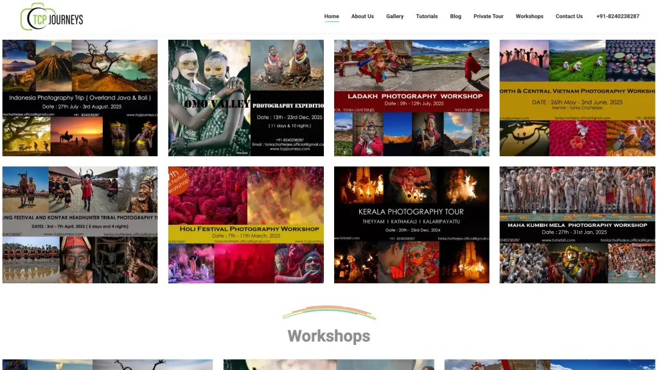Open the Ladakh Photography Workshop banner

[x=412, y=98]
